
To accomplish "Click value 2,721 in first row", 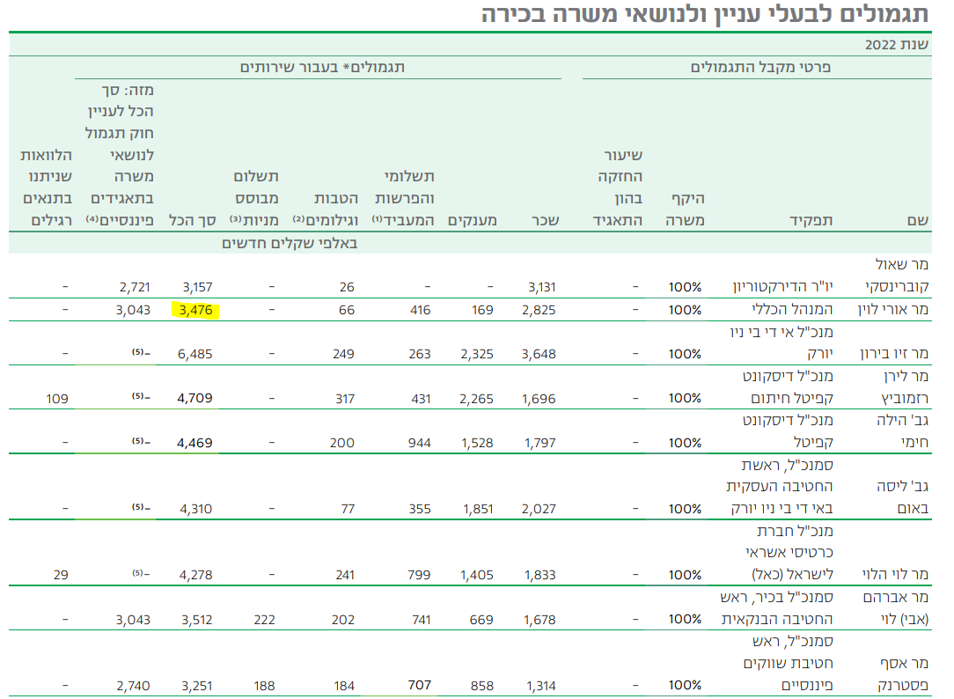I will 135,287.
